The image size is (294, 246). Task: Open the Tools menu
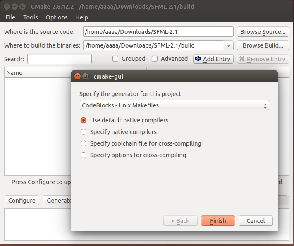(x=30, y=17)
